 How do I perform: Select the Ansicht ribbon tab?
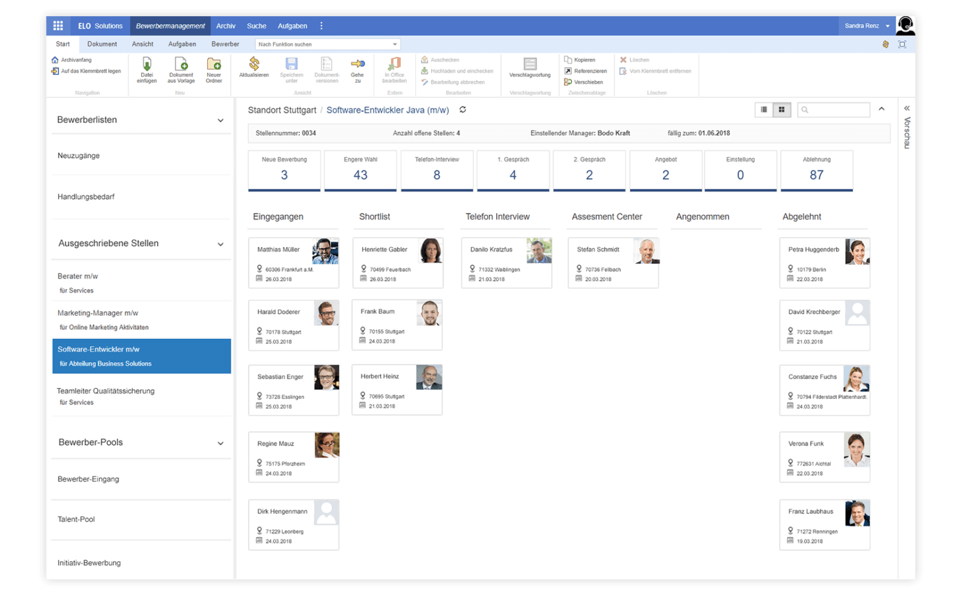pos(142,44)
